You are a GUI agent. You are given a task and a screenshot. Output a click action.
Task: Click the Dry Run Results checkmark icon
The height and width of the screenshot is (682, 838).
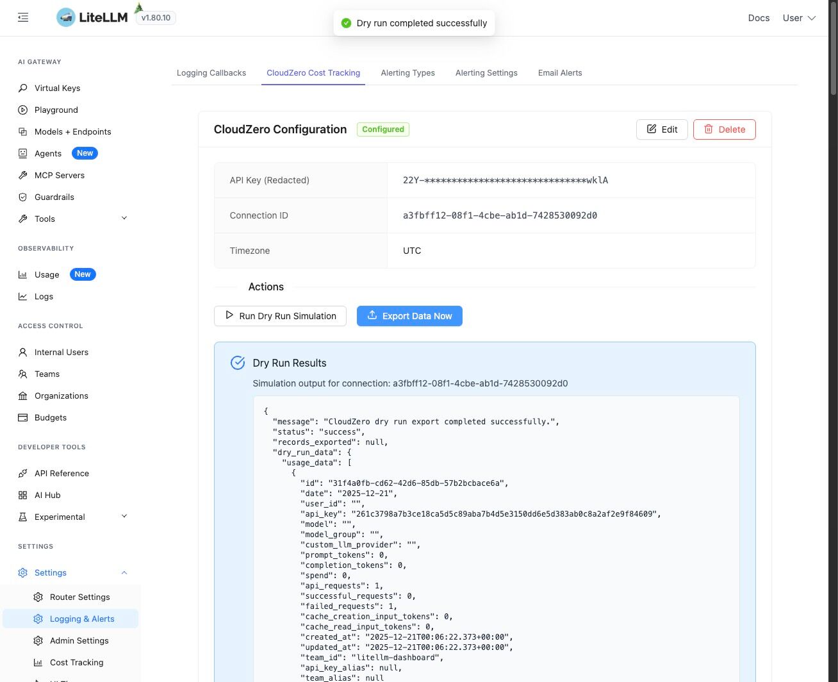click(x=238, y=363)
